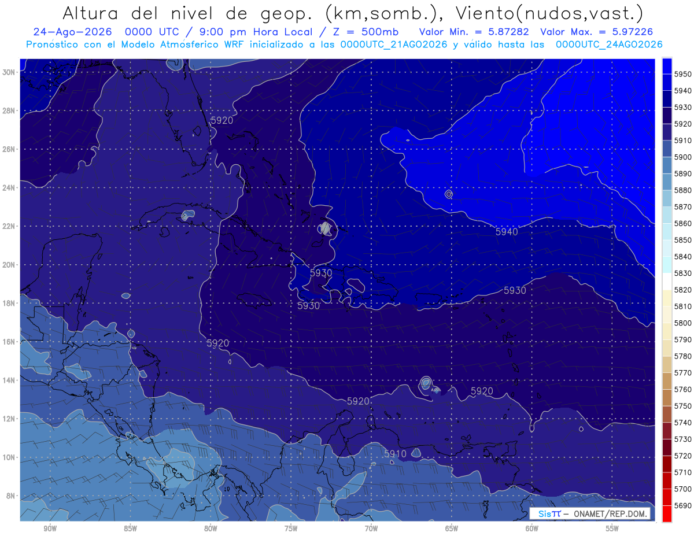Click the "ONAMET/REP.DOM." credit label
694x536 pixels.
coord(610,514)
